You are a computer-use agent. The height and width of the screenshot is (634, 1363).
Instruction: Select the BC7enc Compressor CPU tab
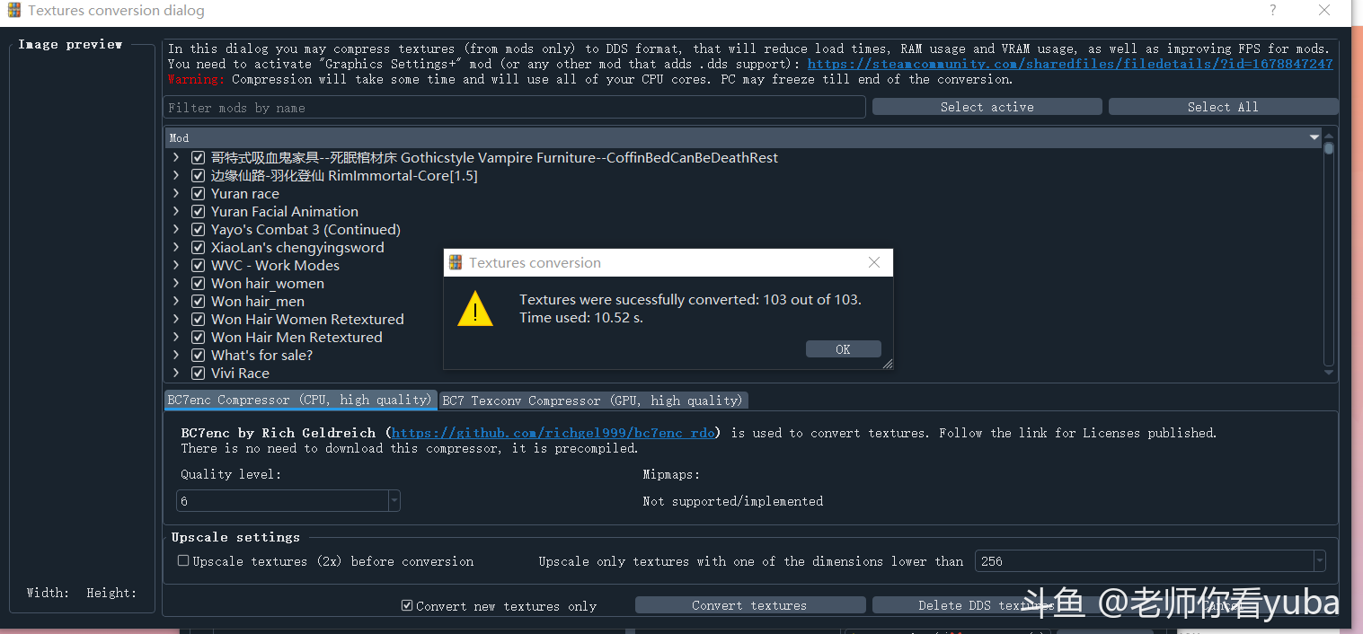click(x=300, y=401)
